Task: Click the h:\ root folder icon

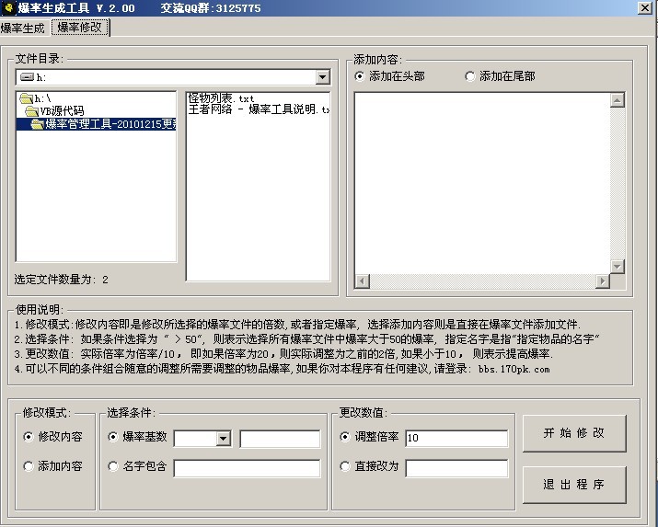Action: tap(26, 98)
